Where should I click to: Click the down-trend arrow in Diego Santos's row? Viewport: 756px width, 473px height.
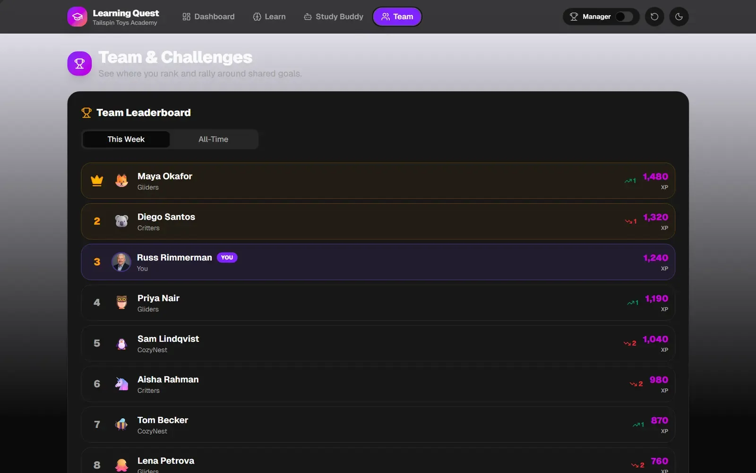coord(628,221)
